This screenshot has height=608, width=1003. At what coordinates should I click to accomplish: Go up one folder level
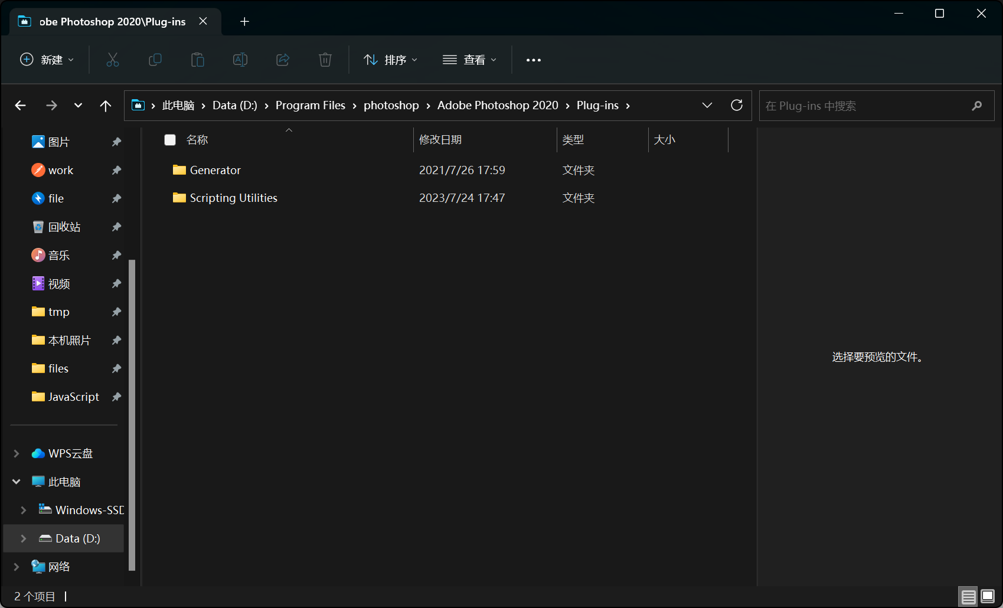point(106,106)
